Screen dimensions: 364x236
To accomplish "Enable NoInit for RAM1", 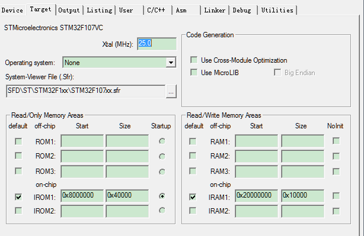I will 336,141.
